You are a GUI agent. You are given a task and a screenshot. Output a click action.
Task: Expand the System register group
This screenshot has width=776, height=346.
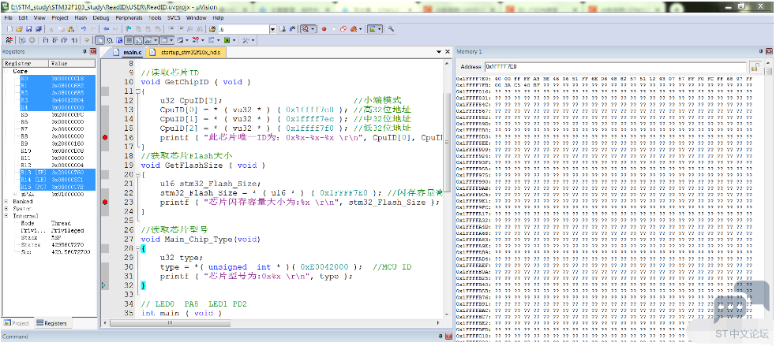click(6, 209)
